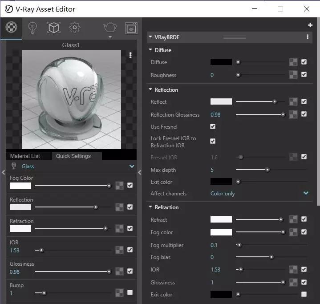Click the add layer plus icon
The width and height of the screenshot is (320, 304).
click(x=310, y=25)
